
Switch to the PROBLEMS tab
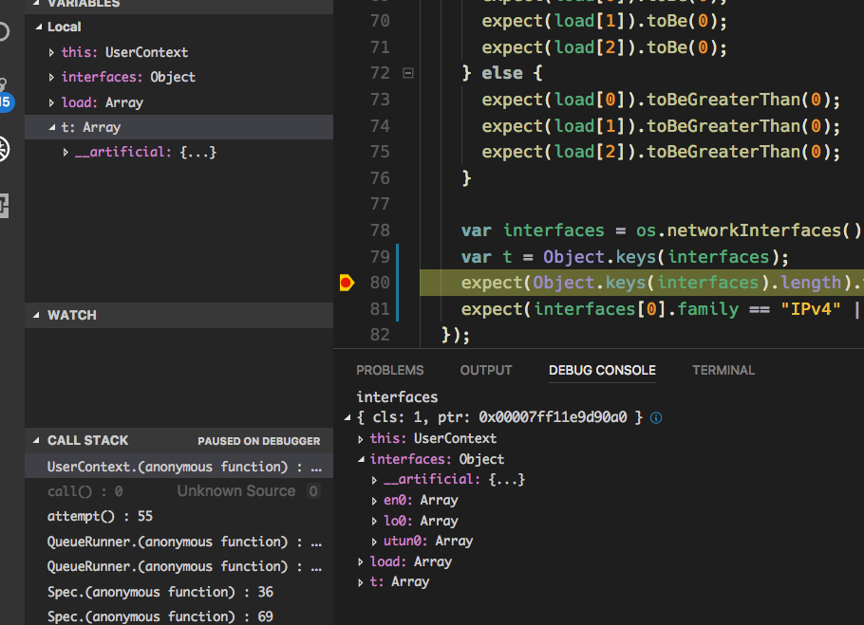[x=390, y=370]
